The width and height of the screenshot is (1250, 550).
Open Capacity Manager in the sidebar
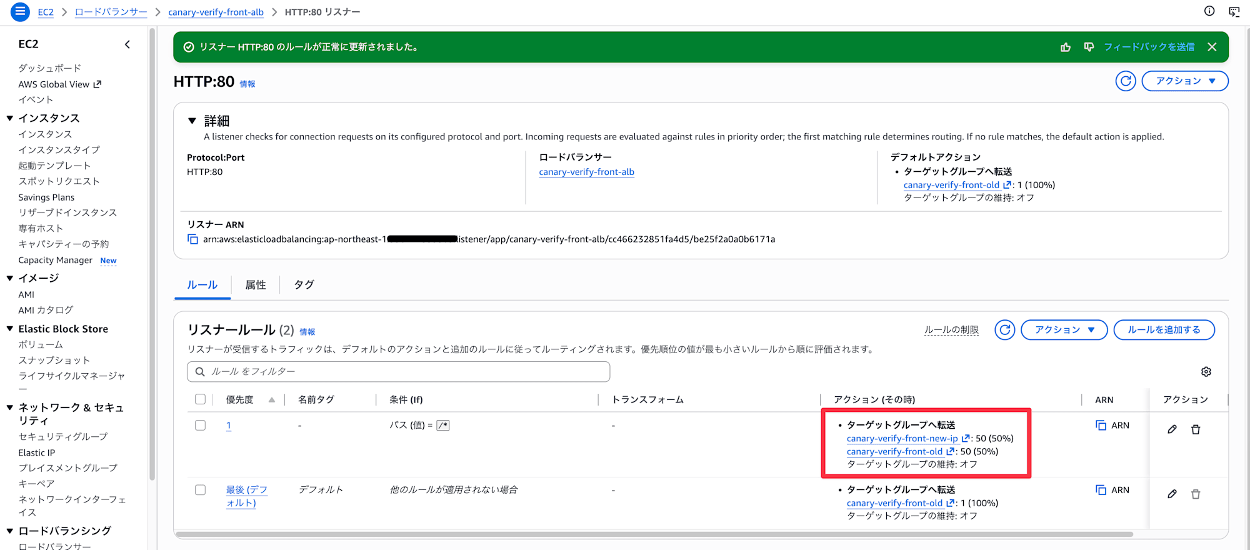pyautogui.click(x=55, y=260)
